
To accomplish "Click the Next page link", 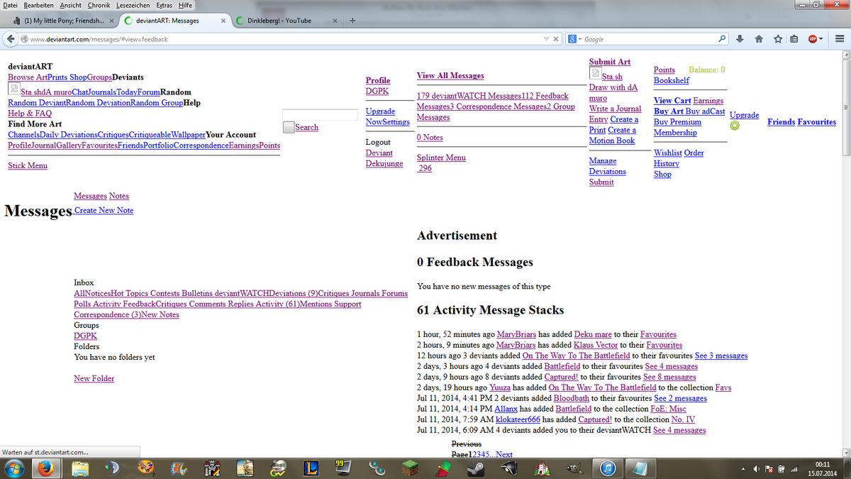I will (x=504, y=454).
